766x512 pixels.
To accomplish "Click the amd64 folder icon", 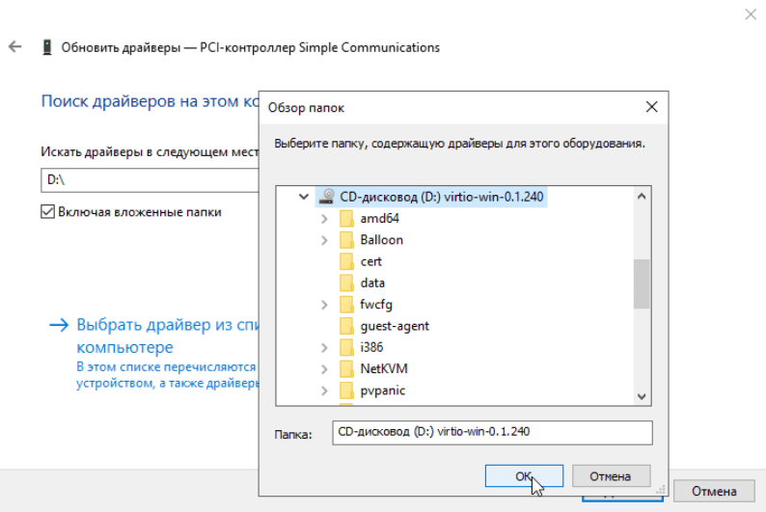I will [x=346, y=218].
